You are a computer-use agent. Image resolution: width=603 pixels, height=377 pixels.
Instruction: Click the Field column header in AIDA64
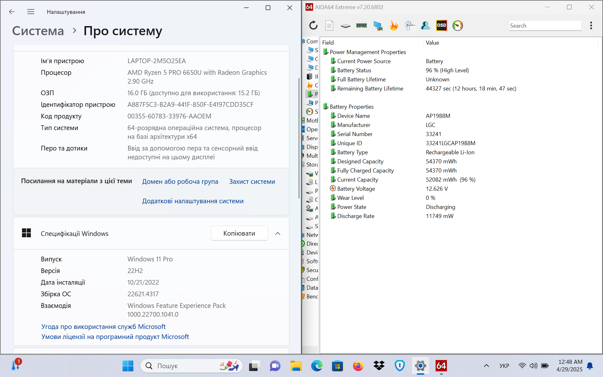point(372,42)
